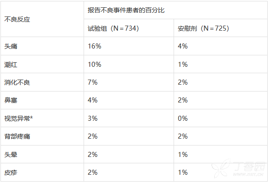Select the 背部疼痛 row label
The width and height of the screenshot is (270, 183).
pos(17,136)
